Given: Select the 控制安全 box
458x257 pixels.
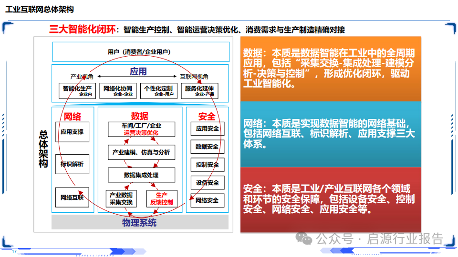Looking at the screenshot, I should (208, 165).
